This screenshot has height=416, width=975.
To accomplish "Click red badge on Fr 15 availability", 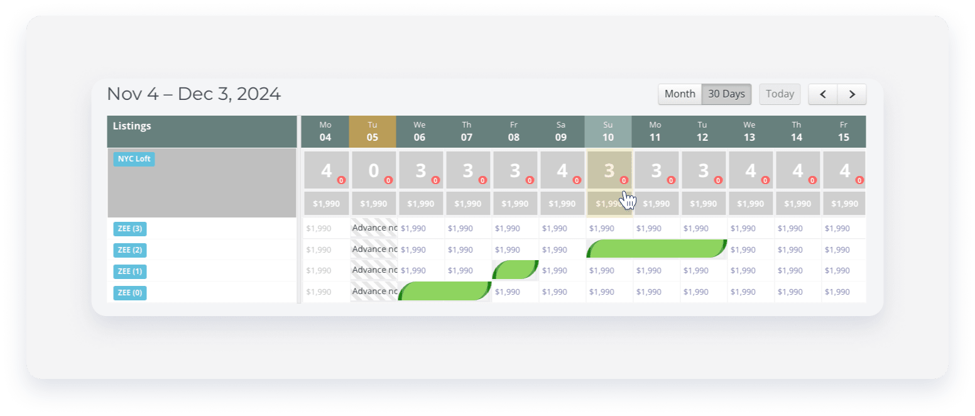I will click(x=859, y=180).
